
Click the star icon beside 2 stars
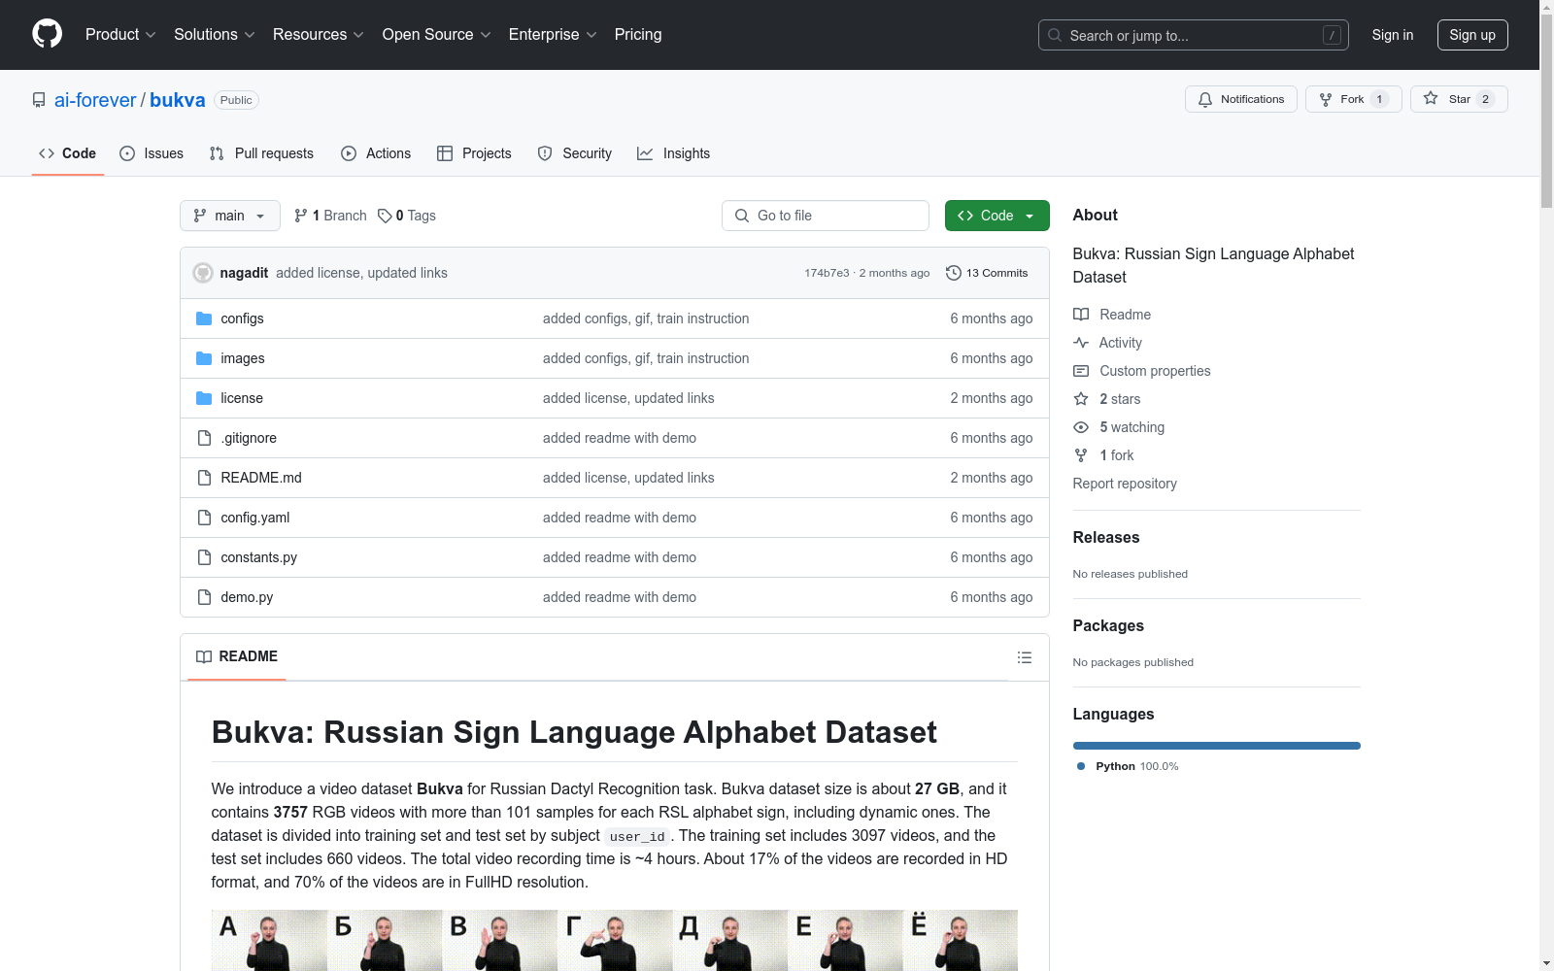[x=1081, y=399]
